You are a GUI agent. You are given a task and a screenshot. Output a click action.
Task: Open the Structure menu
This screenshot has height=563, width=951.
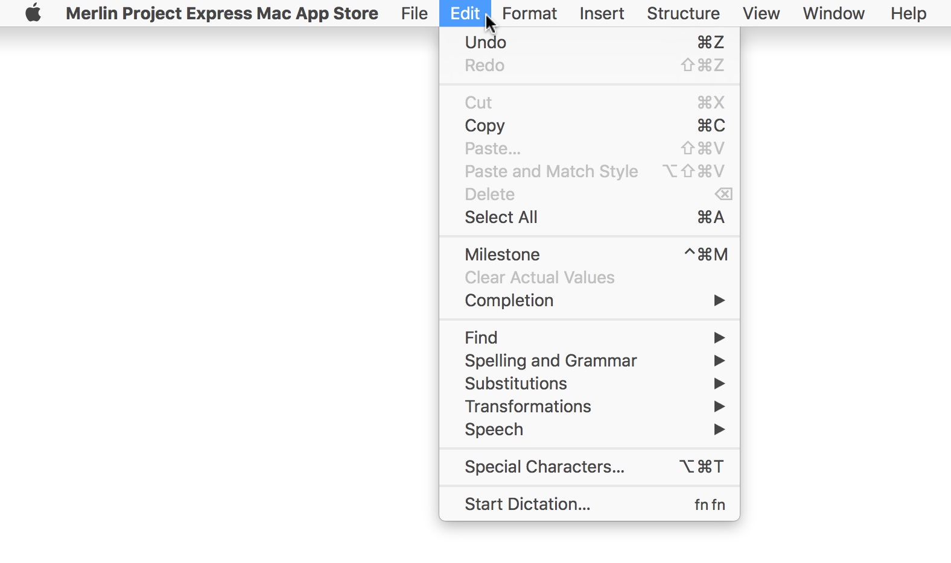pyautogui.click(x=683, y=13)
